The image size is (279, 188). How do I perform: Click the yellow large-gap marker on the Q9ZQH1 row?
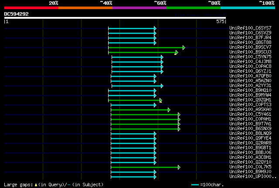161,102
